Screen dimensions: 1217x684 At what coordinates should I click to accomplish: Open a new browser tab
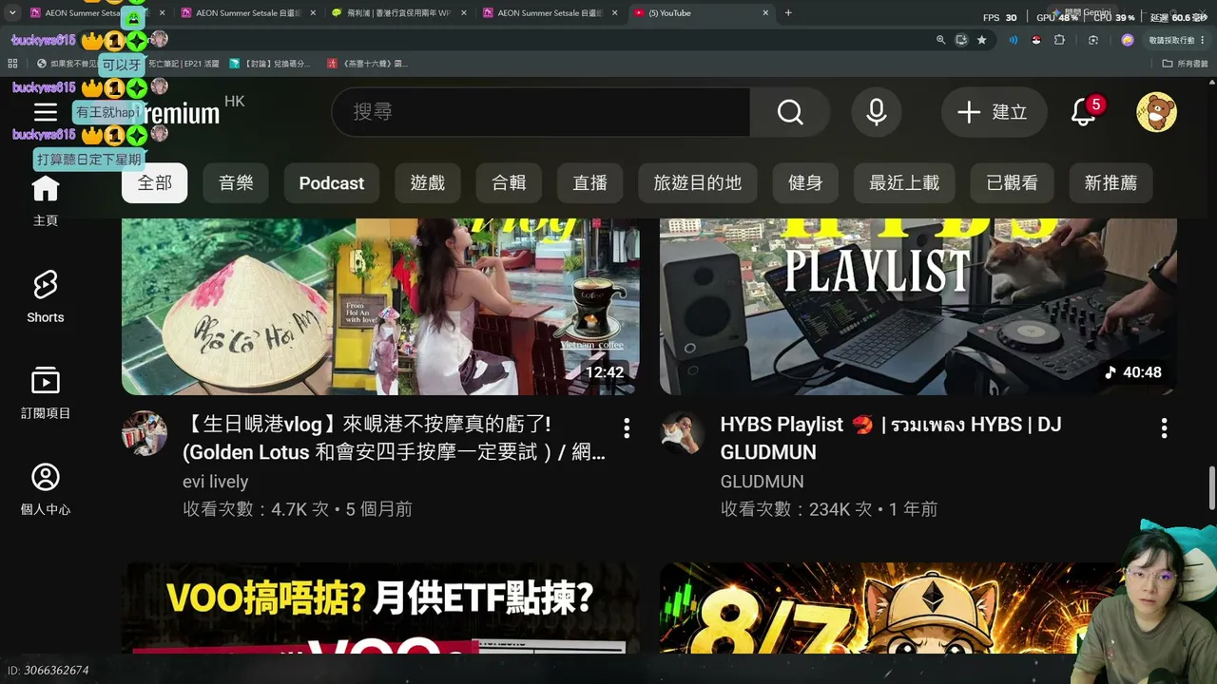coord(788,13)
